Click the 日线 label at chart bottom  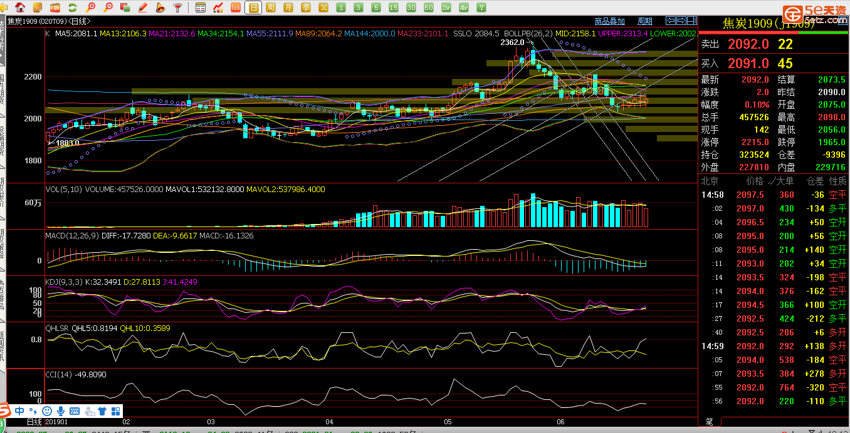pos(33,422)
